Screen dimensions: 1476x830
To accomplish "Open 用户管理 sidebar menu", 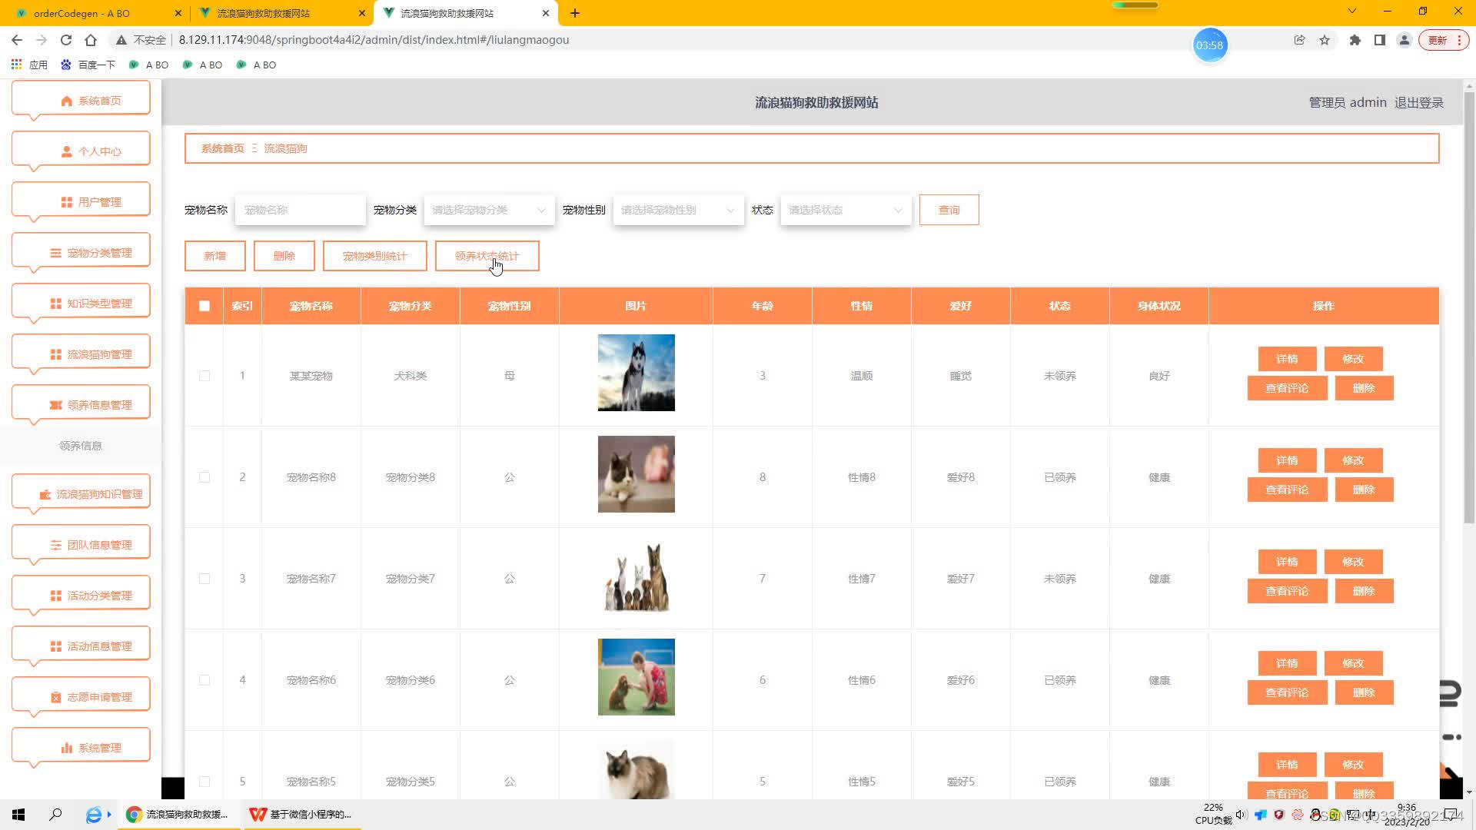I will click(81, 201).
